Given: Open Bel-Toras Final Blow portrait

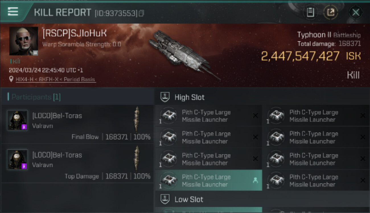Looking at the screenshot, I should (17, 120).
